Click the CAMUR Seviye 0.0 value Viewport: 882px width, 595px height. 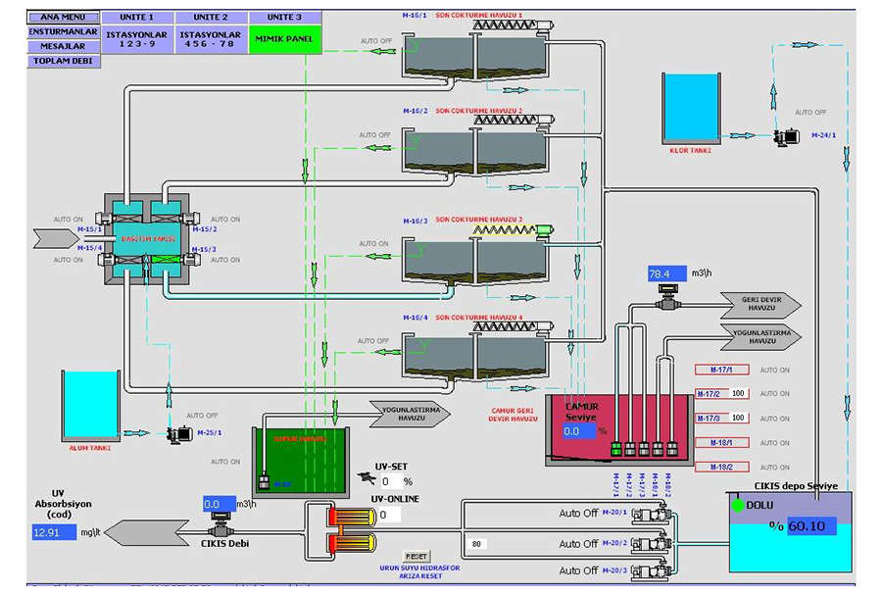click(x=579, y=431)
